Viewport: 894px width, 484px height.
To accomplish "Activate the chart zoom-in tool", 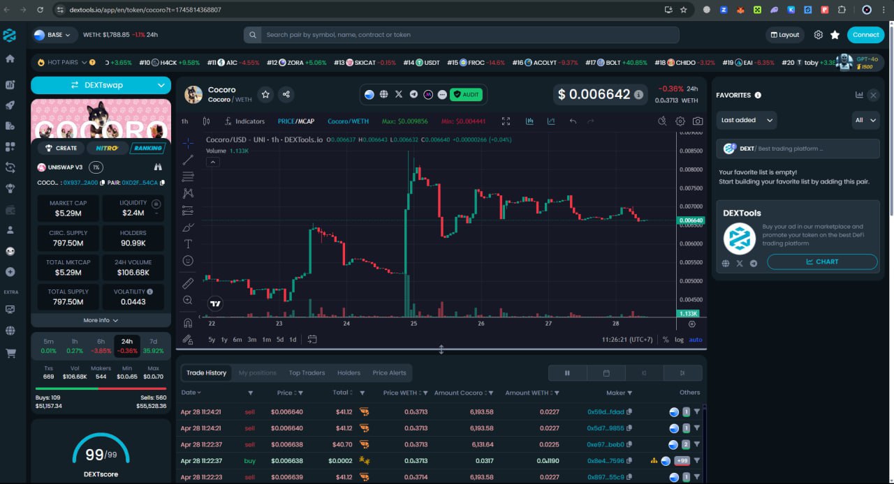I will tap(188, 300).
